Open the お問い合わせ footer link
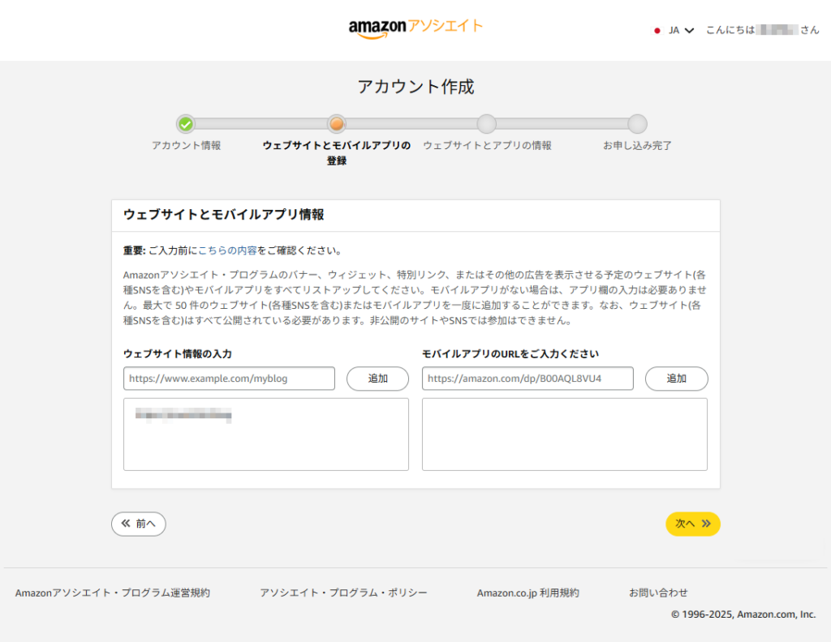 (x=658, y=593)
